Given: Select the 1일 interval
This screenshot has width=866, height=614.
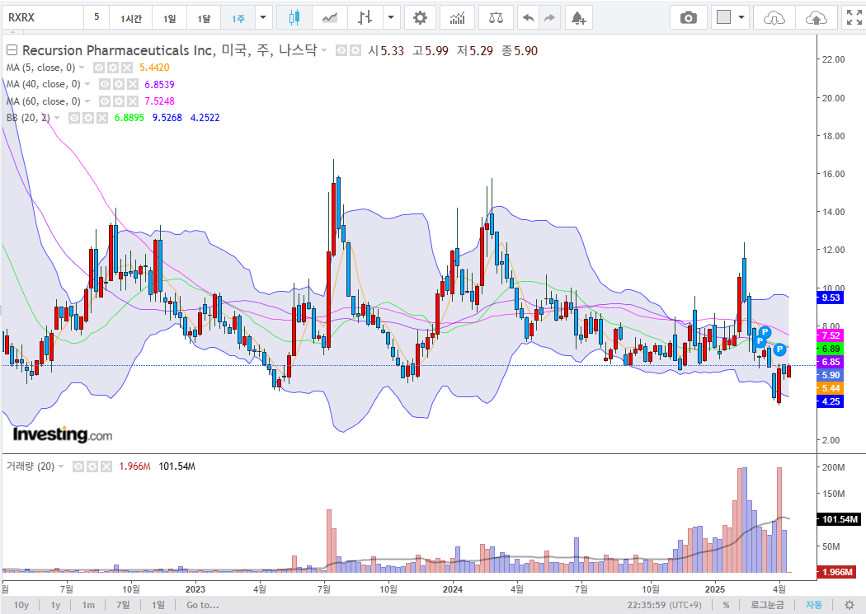Looking at the screenshot, I should pos(170,18).
